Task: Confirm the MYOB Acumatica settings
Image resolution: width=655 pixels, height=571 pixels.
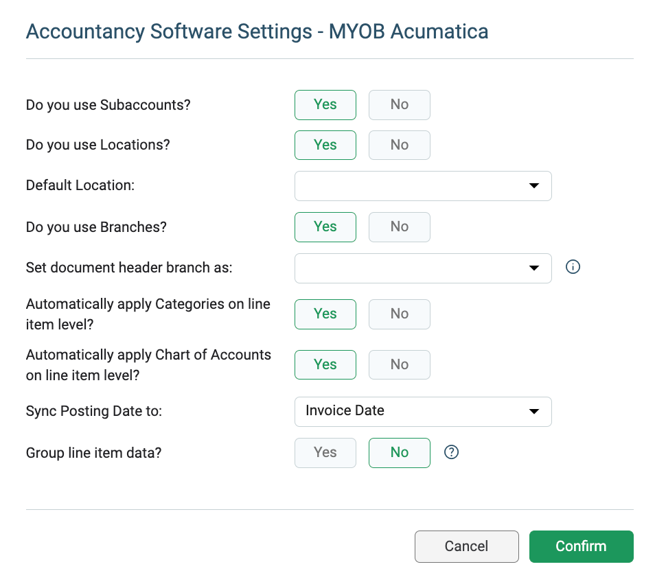Action: click(x=581, y=546)
